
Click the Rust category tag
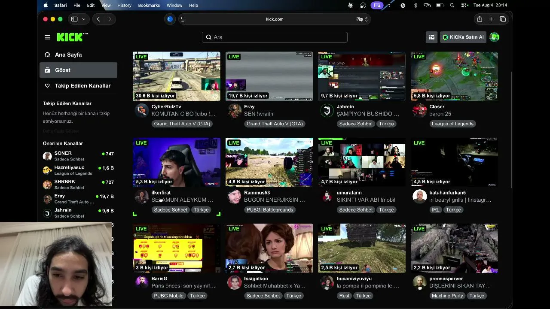coord(344,296)
